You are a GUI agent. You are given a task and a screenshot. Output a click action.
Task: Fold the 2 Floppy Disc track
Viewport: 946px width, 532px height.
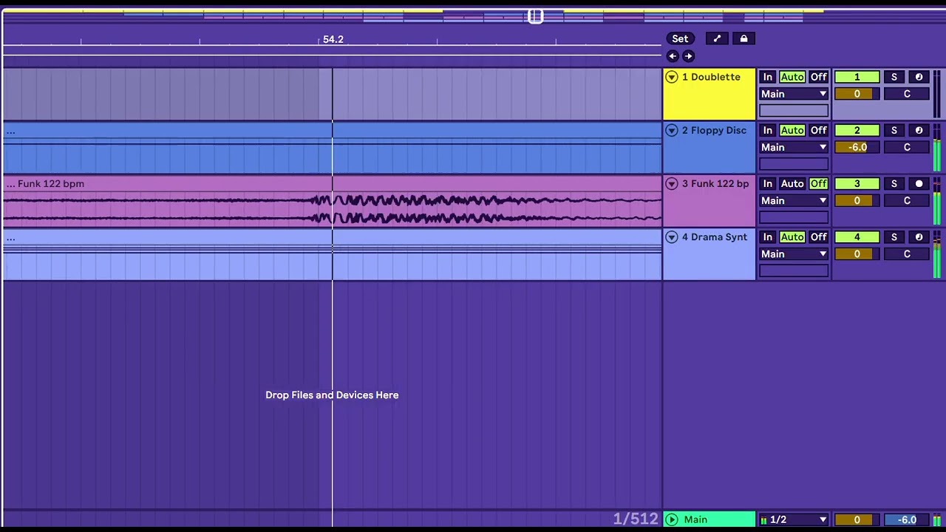coord(671,130)
